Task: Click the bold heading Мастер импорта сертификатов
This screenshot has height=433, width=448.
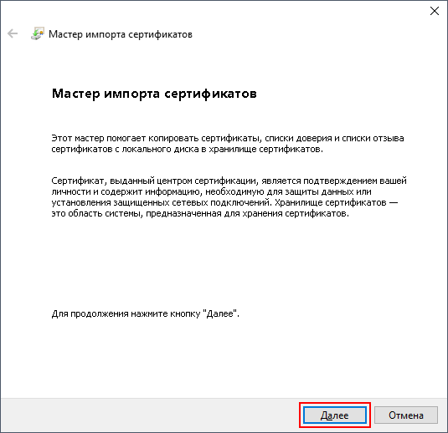Action: (154, 94)
